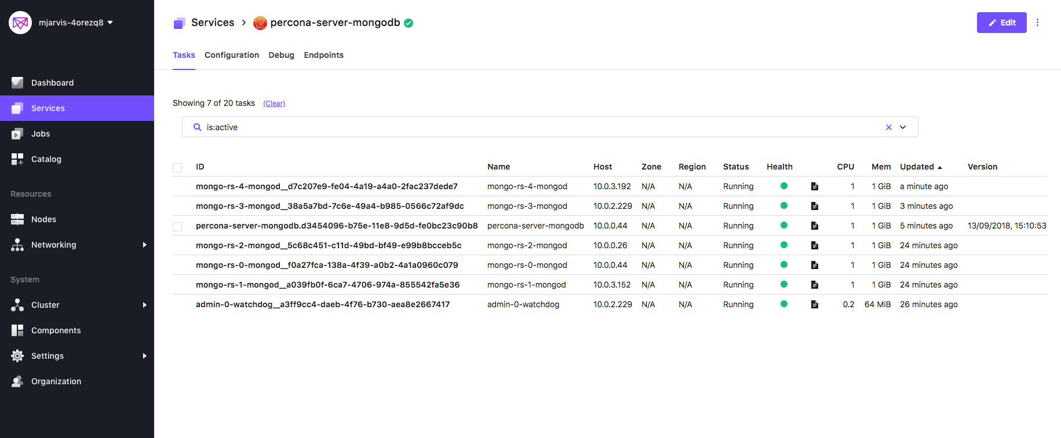Switch to the Endpoints tab
This screenshot has height=438, width=1061.
pyautogui.click(x=323, y=55)
